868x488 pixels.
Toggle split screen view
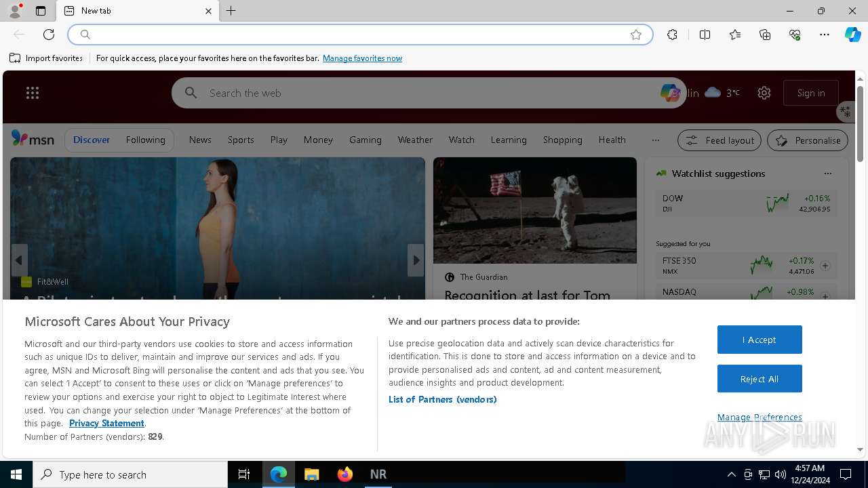(705, 35)
